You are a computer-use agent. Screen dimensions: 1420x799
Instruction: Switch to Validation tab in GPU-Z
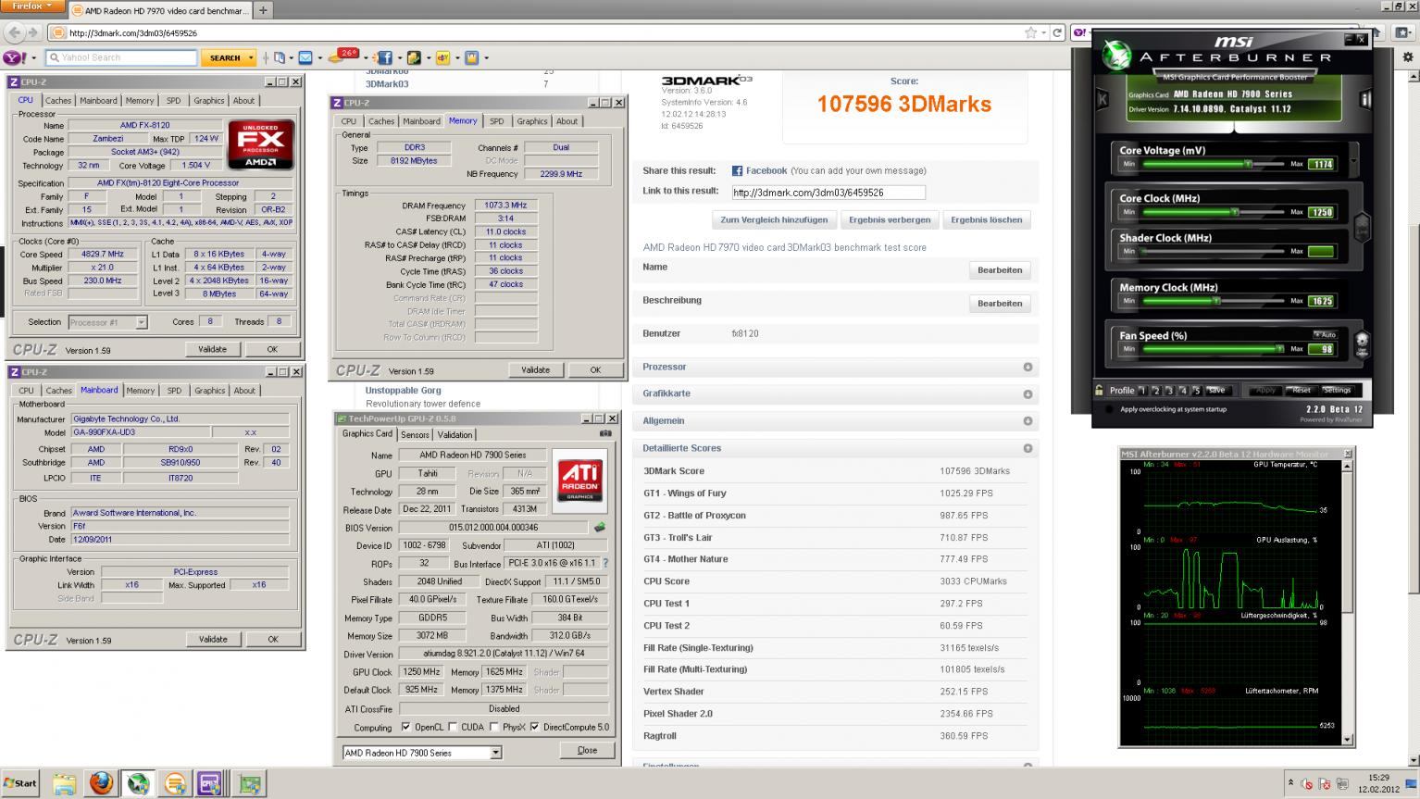[455, 434]
